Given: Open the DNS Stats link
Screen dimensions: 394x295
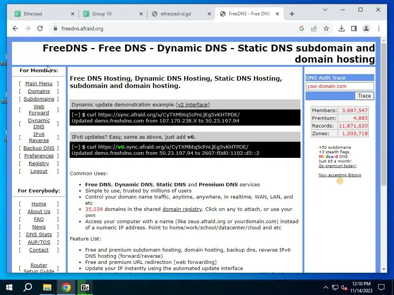Looking at the screenshot, I should (x=39, y=235).
